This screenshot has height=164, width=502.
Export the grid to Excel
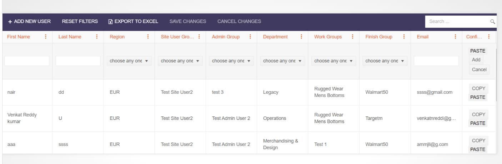[133, 21]
